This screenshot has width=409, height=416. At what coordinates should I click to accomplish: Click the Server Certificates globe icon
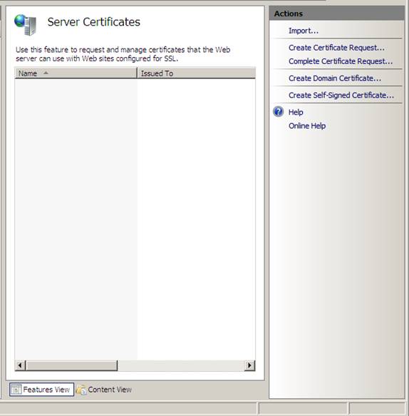coord(25,25)
